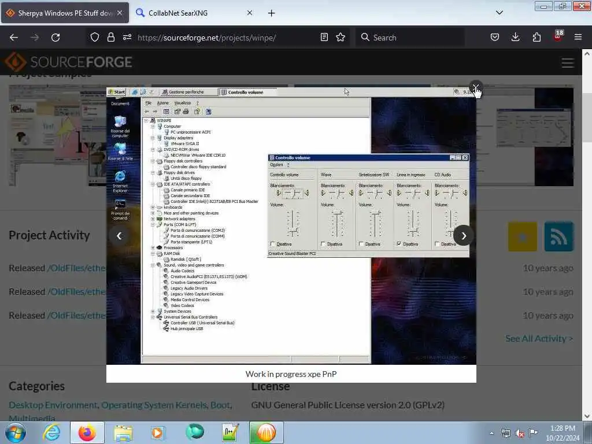Screen dimensions: 592x444
Task: Click the caption 'Work in progress xpe PnP'
Action: click(x=291, y=374)
